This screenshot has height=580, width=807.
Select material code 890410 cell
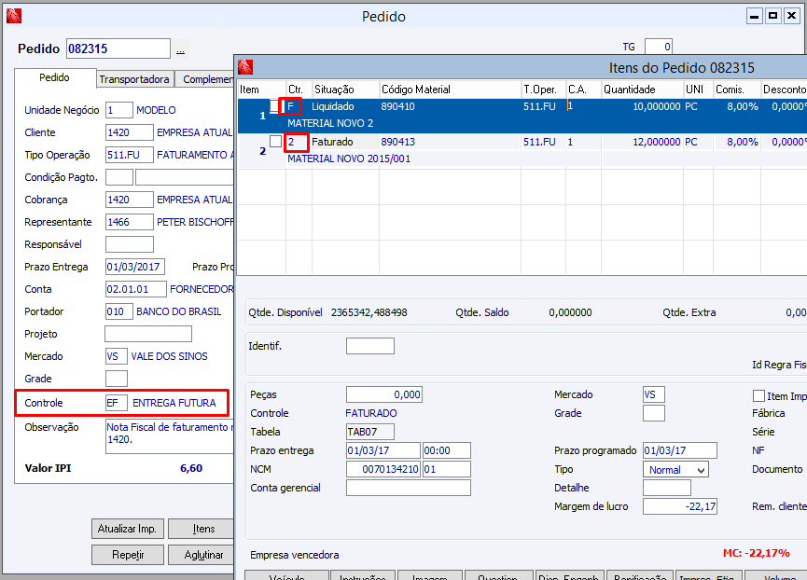pos(450,106)
